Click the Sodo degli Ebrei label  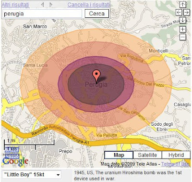coord(162,127)
